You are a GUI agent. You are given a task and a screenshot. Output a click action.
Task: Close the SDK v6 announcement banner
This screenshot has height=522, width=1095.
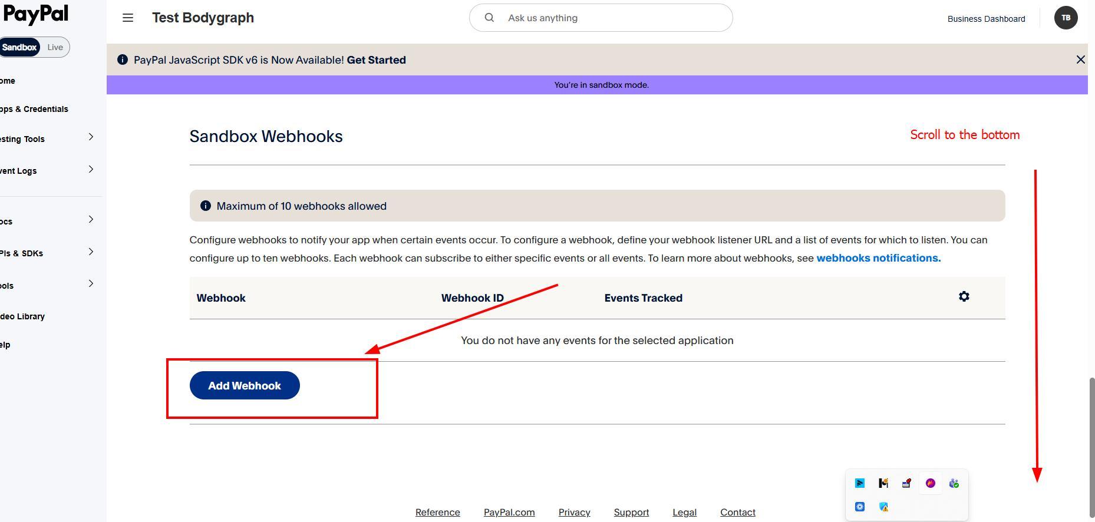(1080, 60)
